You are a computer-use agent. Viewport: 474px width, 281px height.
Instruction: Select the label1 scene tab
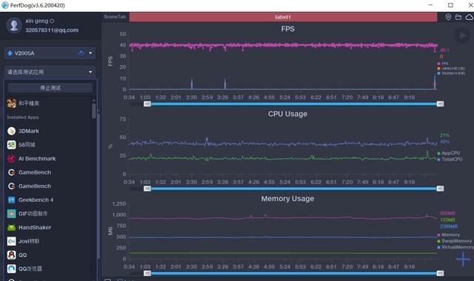point(283,17)
